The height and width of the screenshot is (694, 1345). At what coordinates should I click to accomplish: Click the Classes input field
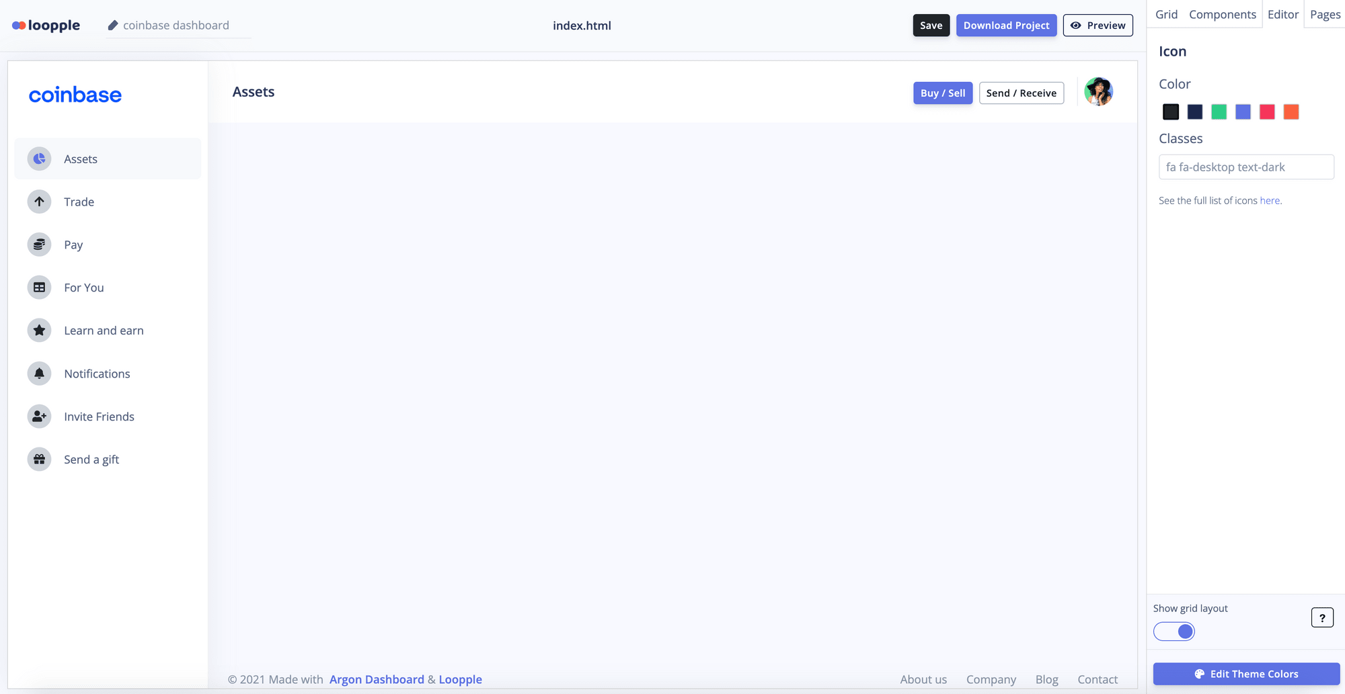(x=1246, y=167)
